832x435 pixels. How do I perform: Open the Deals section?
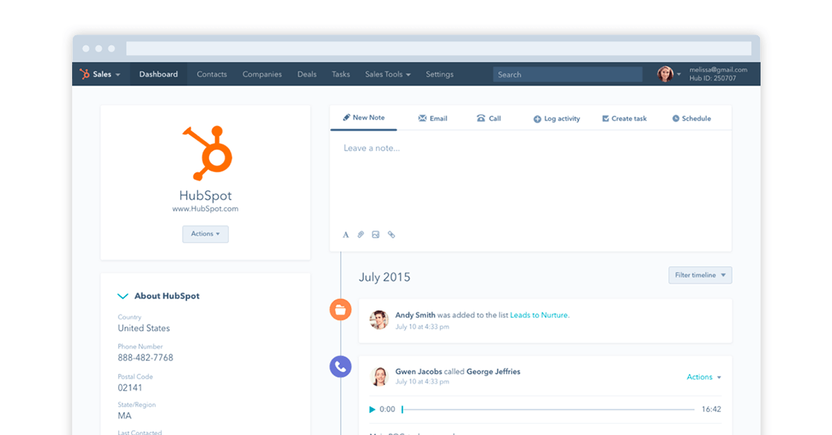(x=306, y=74)
